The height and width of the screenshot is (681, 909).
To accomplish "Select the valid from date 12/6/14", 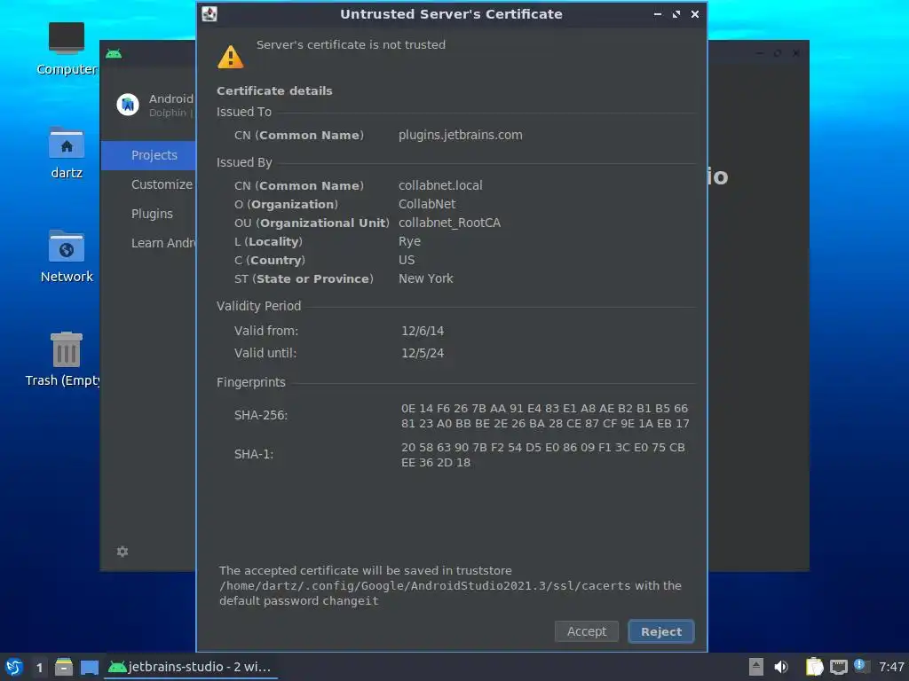I will [x=423, y=331].
